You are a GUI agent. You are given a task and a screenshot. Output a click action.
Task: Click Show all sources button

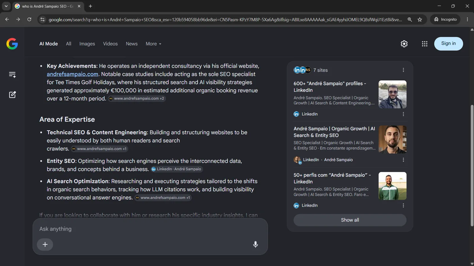(350, 220)
